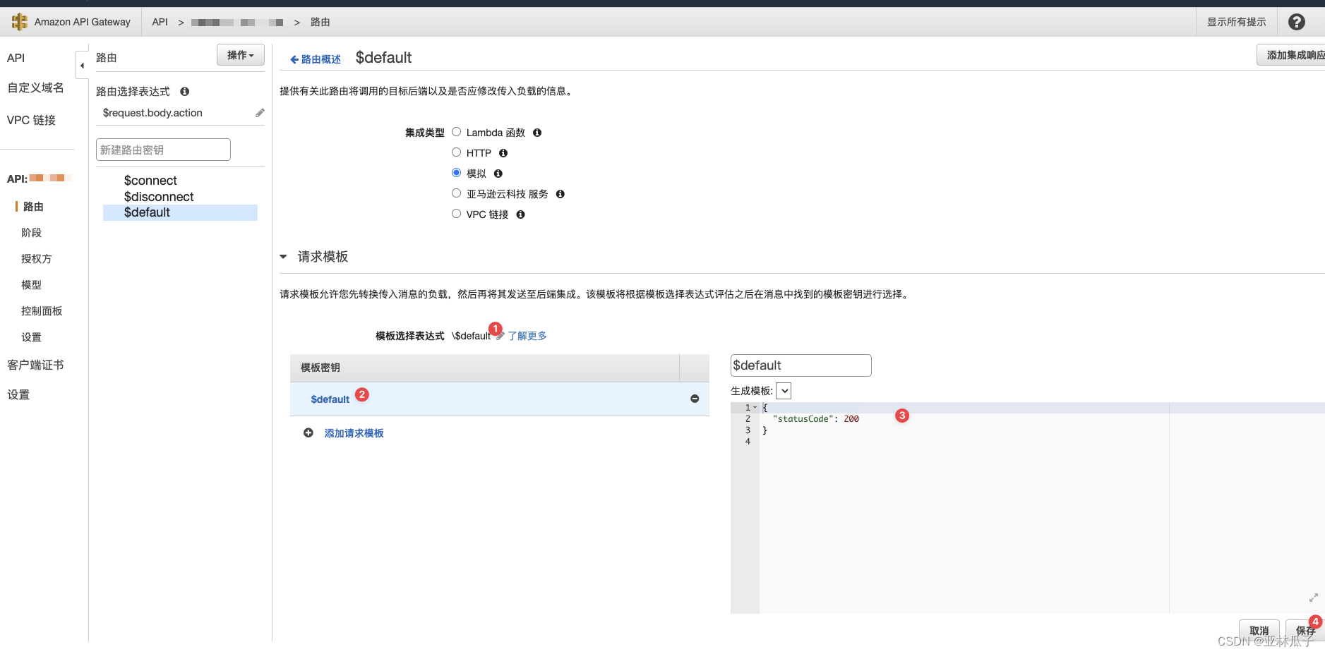This screenshot has width=1325, height=654.
Task: Open API in the left navigation
Action: 16,58
